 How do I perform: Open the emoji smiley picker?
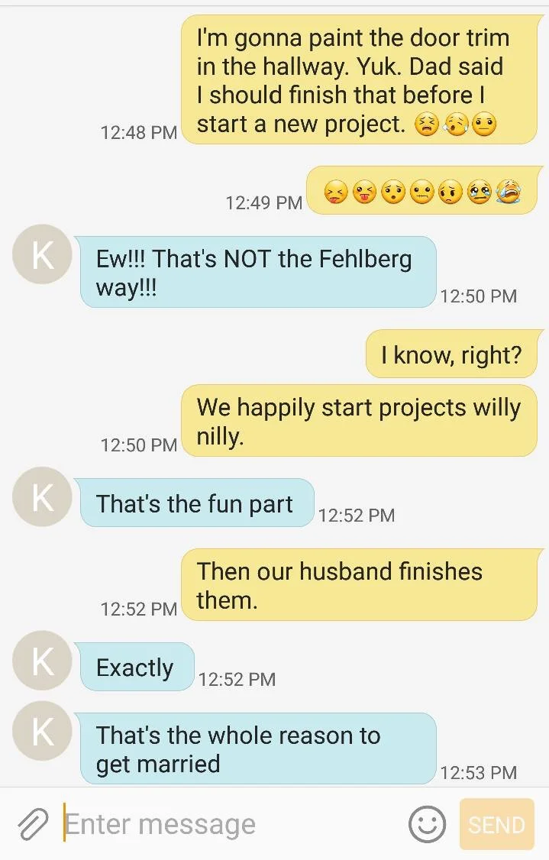[427, 824]
